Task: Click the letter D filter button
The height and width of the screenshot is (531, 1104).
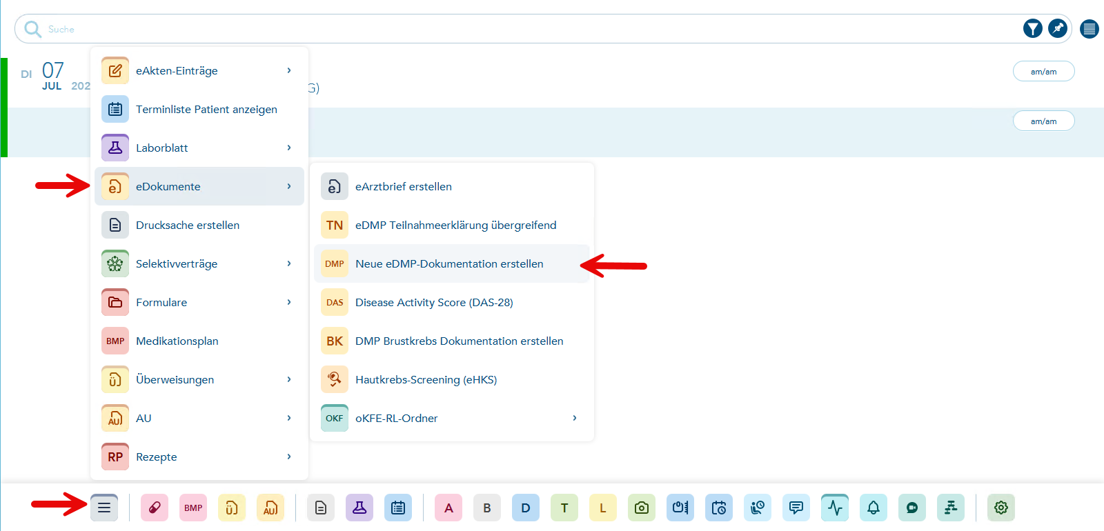Action: pyautogui.click(x=526, y=508)
